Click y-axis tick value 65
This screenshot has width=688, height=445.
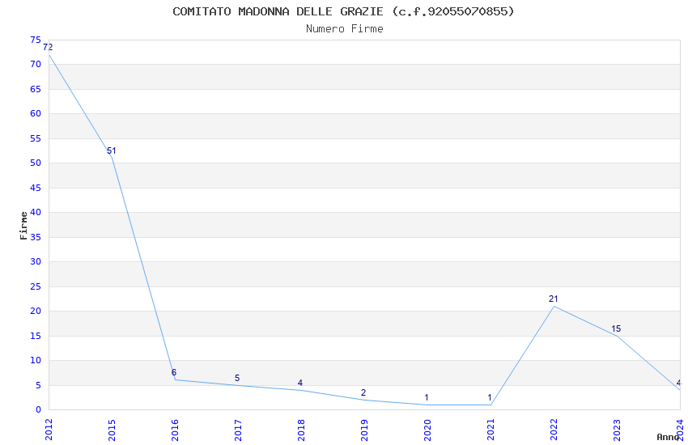pyautogui.click(x=36, y=89)
